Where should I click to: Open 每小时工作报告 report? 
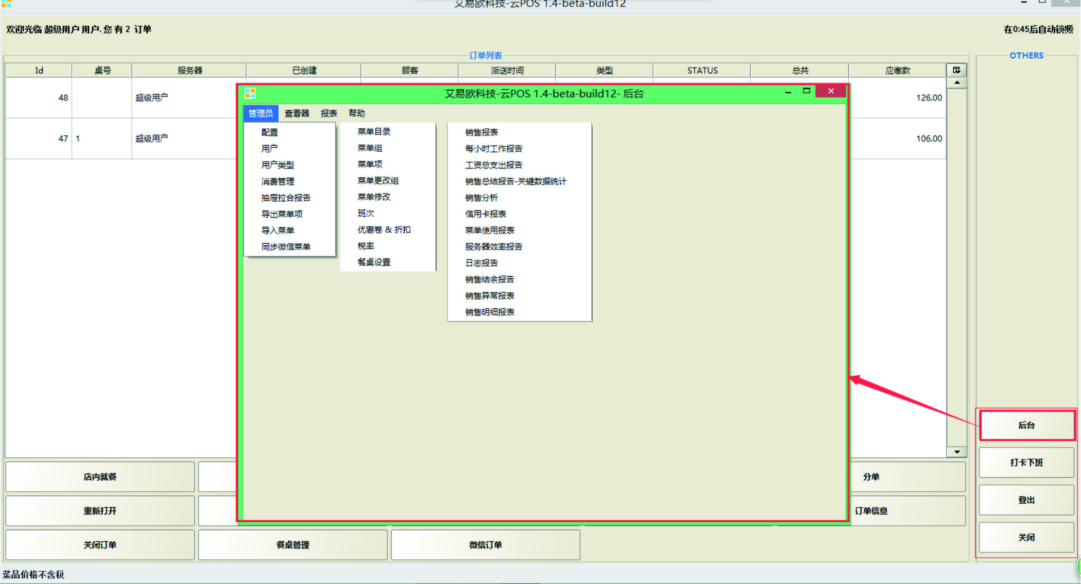coord(494,149)
